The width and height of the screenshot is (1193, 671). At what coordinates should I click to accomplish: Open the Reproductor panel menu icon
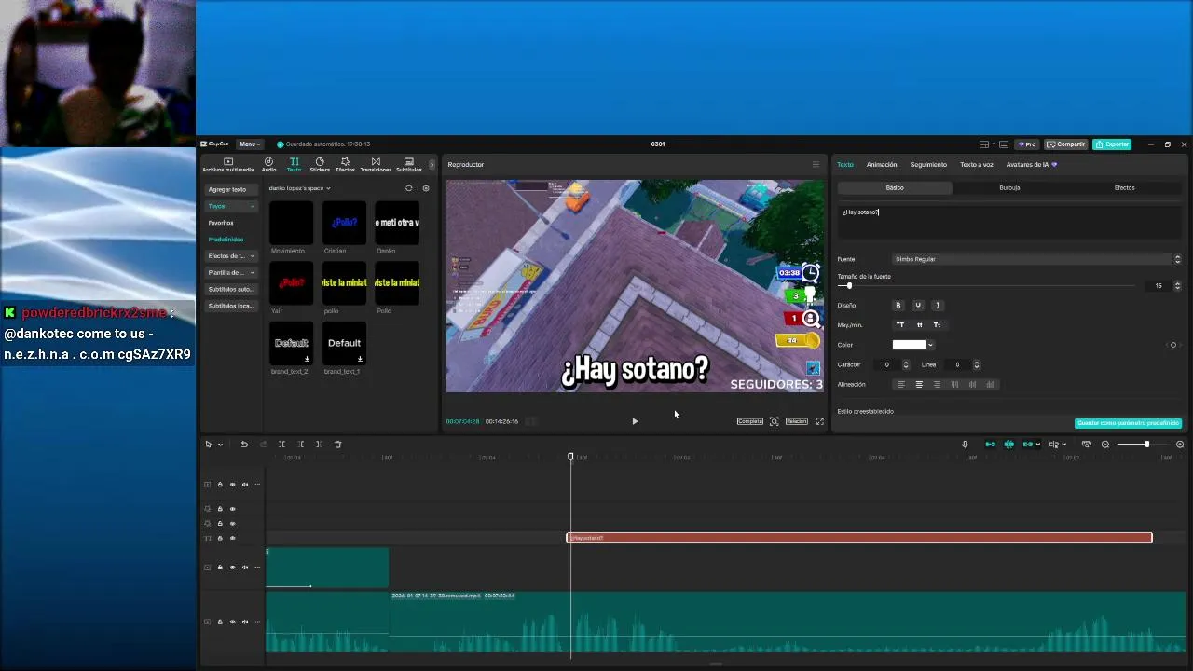click(x=816, y=165)
